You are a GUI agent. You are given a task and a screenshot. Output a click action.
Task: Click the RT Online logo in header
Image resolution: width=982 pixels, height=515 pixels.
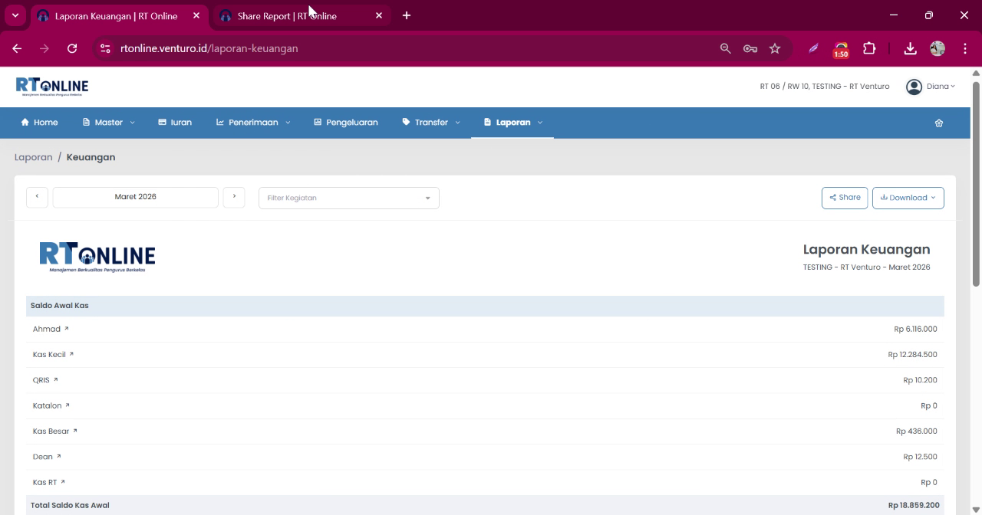[52, 86]
